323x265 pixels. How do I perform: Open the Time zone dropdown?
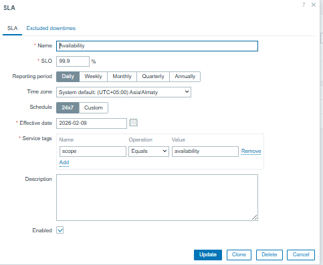coord(124,92)
